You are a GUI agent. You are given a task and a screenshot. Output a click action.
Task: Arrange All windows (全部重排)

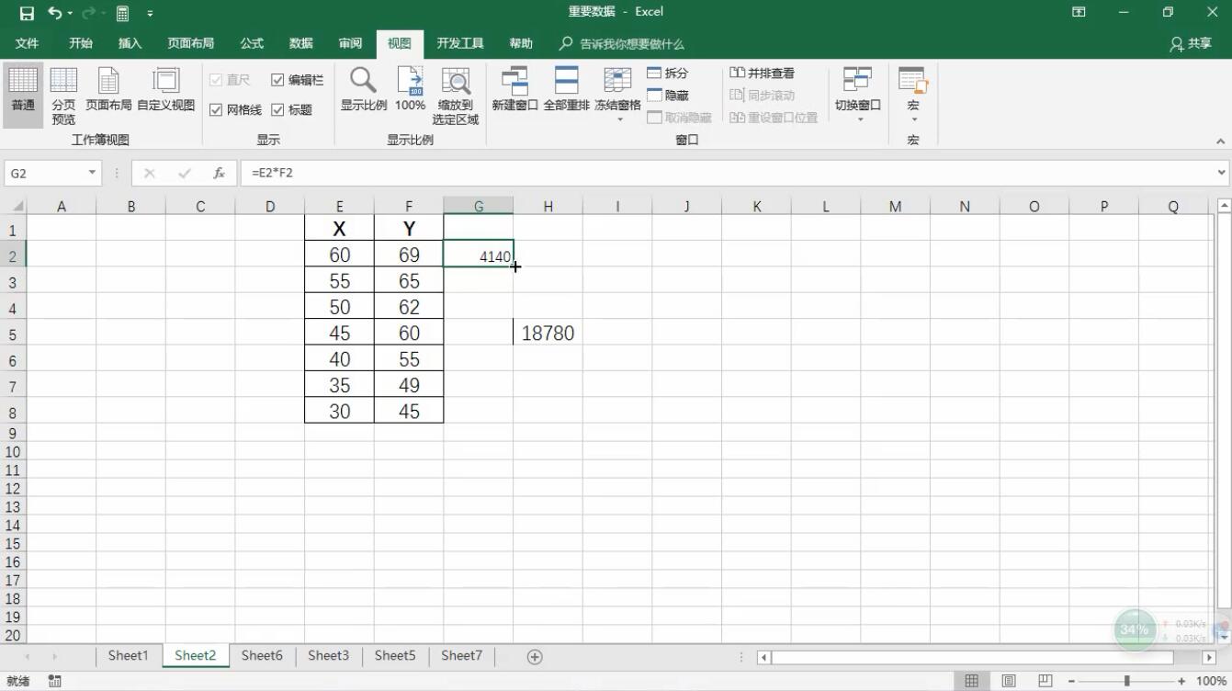(566, 90)
